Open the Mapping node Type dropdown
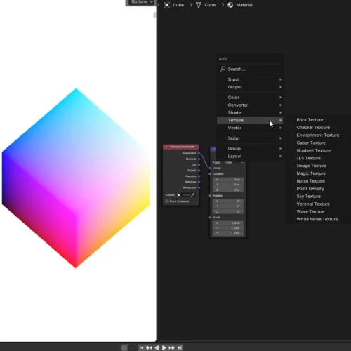This screenshot has height=351, width=351. click(x=233, y=162)
